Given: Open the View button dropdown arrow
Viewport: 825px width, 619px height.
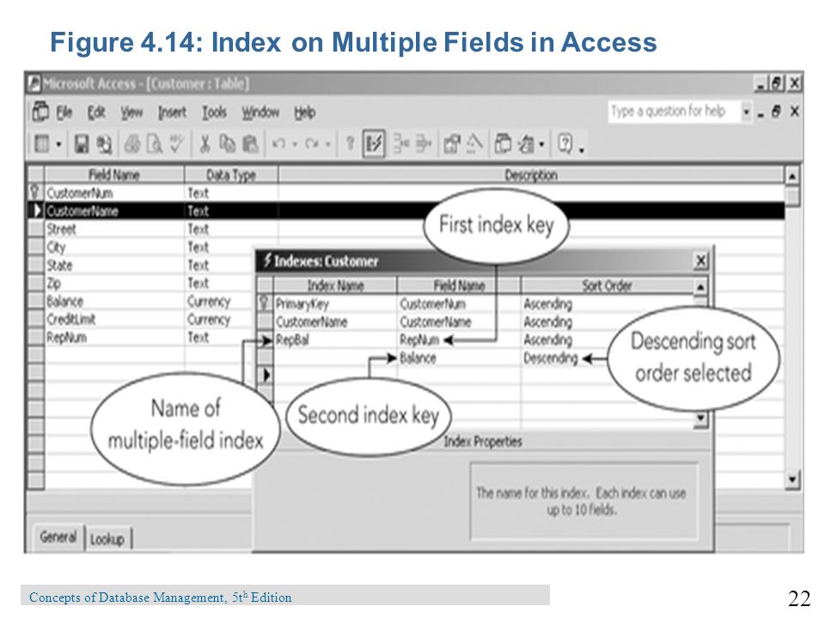Looking at the screenshot, I should [x=58, y=144].
